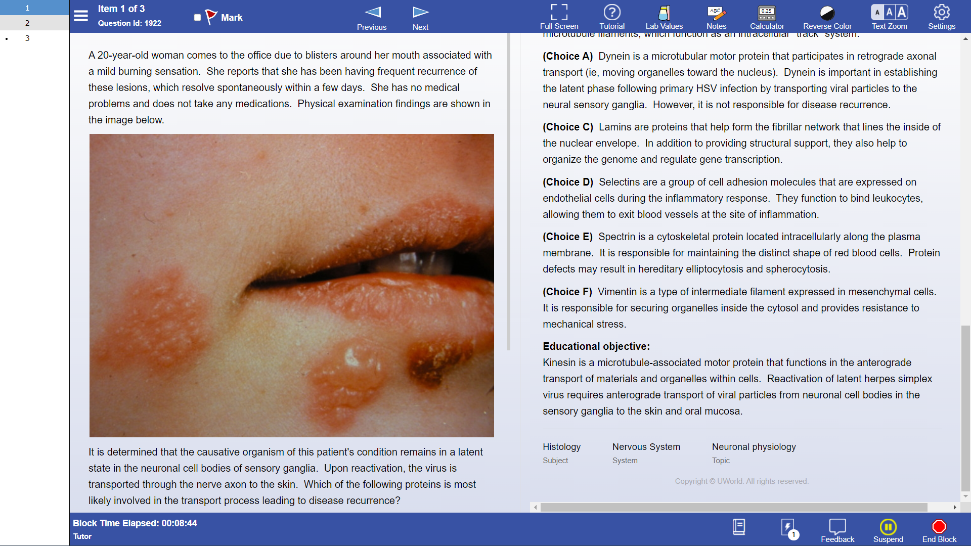Viewport: 971px width, 546px height.
Task: Click horizontal scrollbar right arrow
Action: point(954,507)
